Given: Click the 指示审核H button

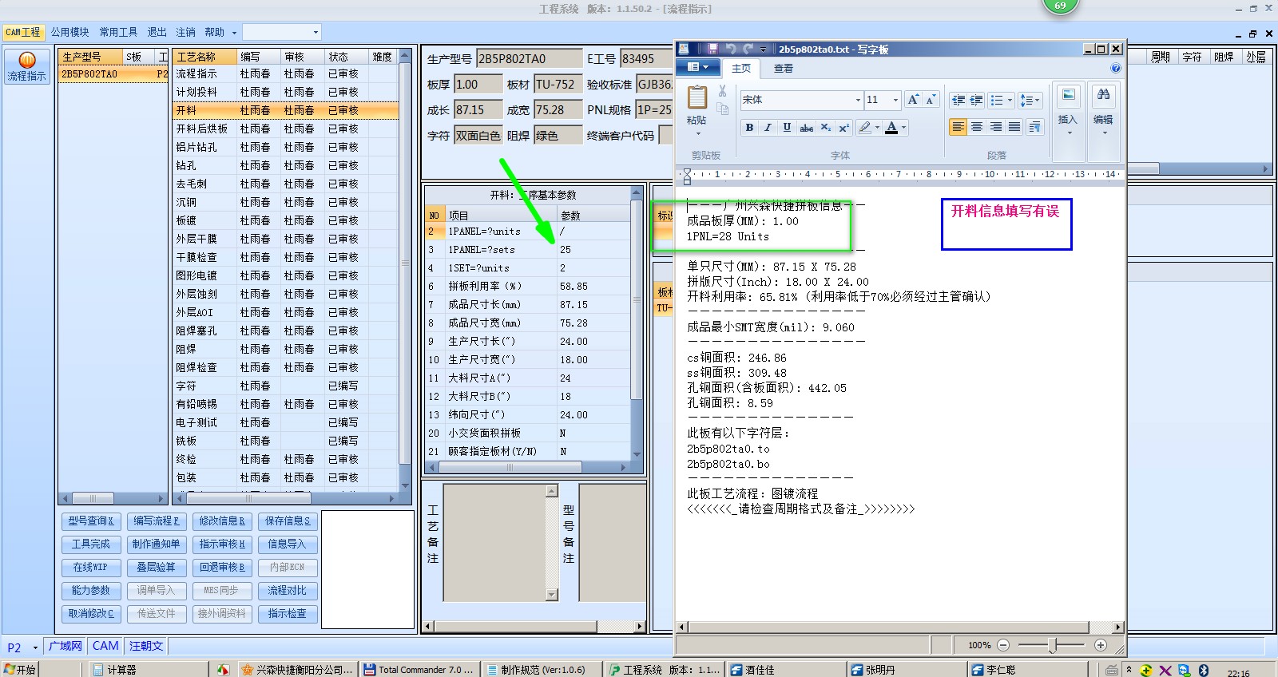Looking at the screenshot, I should click(x=222, y=544).
